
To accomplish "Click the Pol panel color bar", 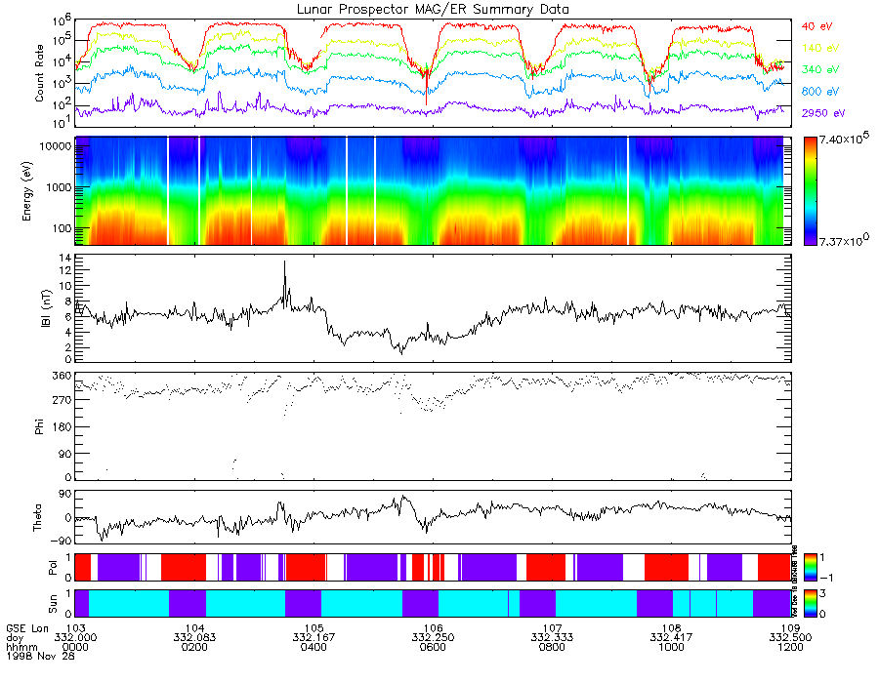I will [x=810, y=568].
